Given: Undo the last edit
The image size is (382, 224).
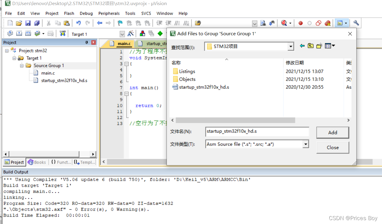Looking at the screenshot, I should (x=78, y=23).
